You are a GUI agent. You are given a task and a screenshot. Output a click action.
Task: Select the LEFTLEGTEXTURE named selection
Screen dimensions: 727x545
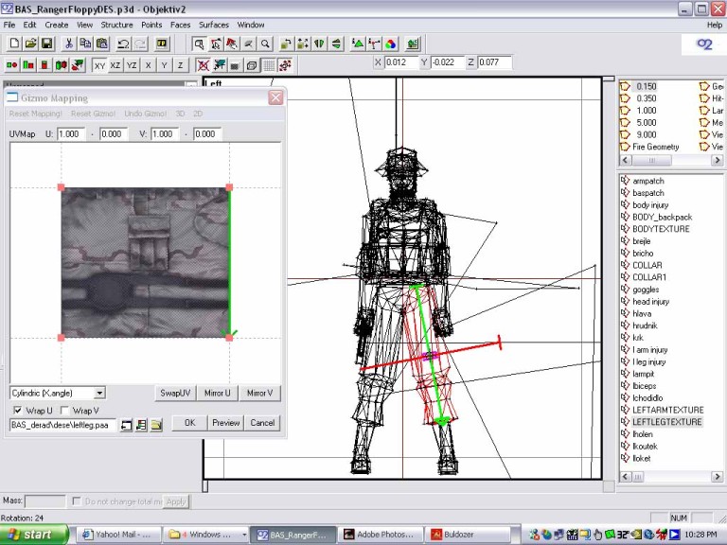(667, 422)
